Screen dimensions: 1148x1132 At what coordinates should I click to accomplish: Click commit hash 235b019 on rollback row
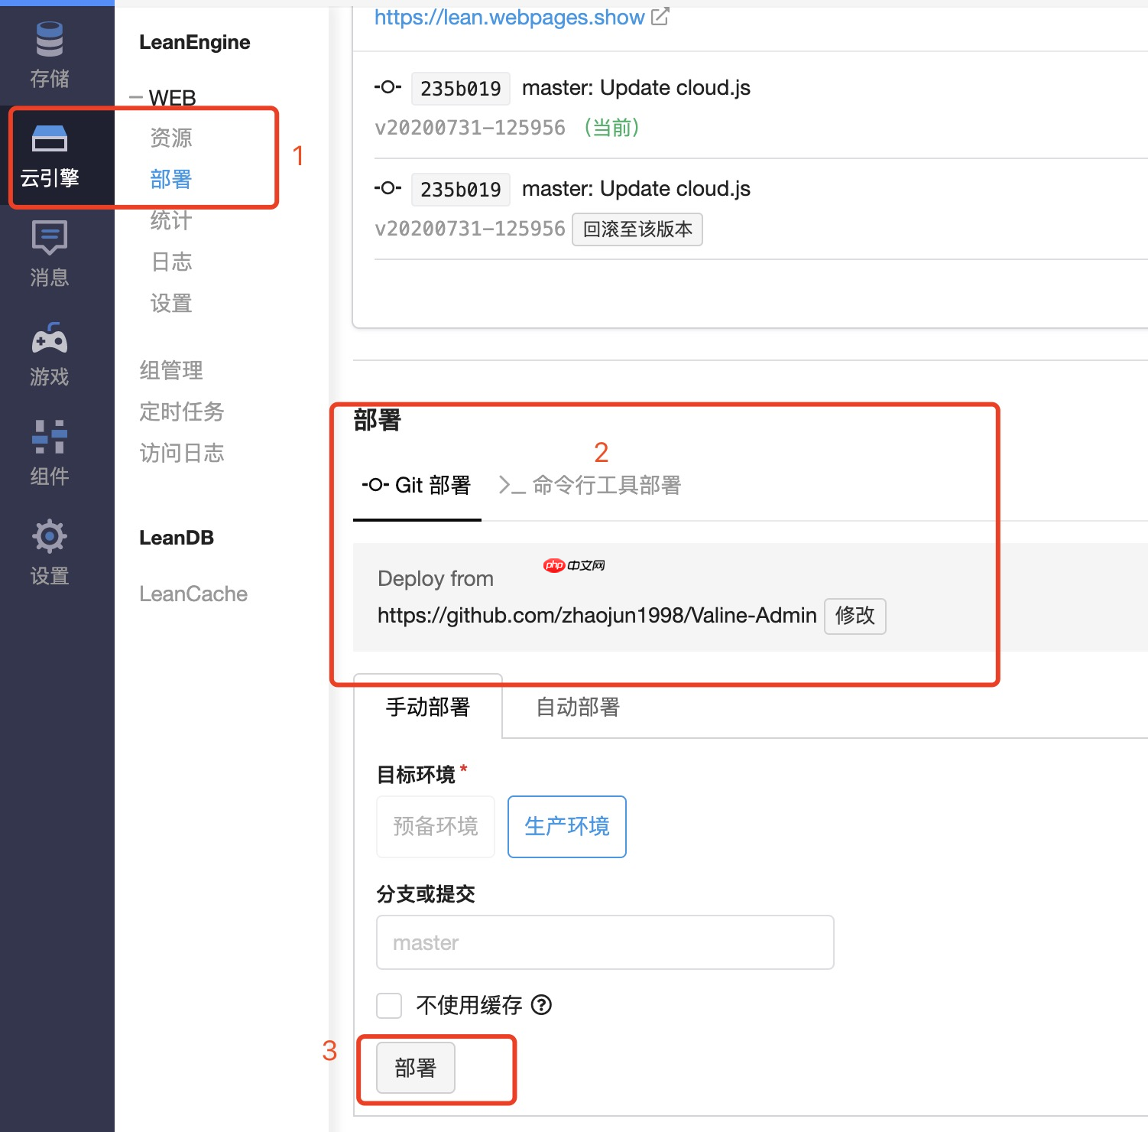[x=461, y=190]
